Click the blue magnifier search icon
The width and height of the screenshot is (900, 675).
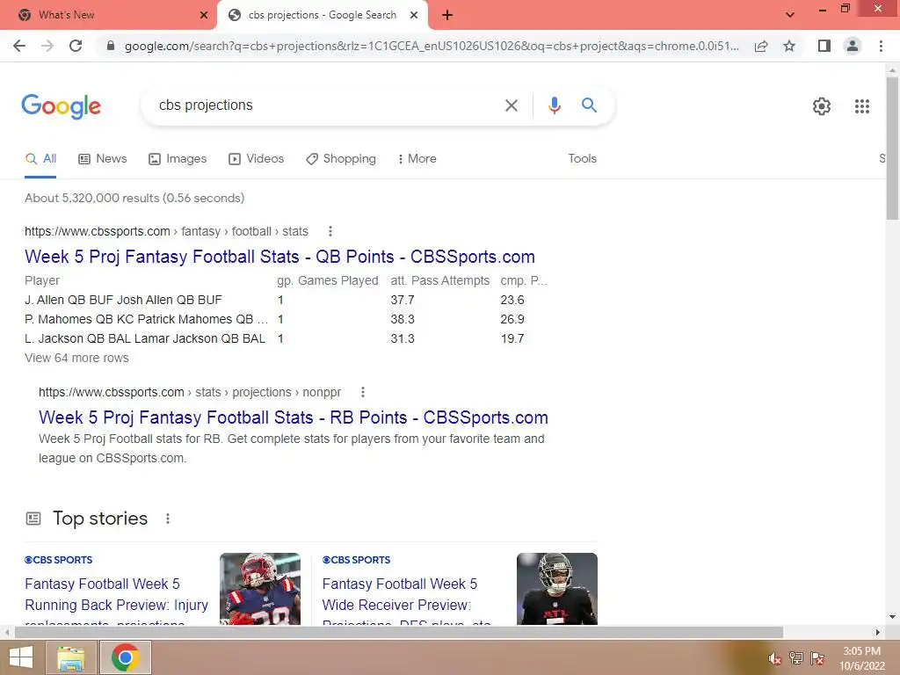click(589, 105)
